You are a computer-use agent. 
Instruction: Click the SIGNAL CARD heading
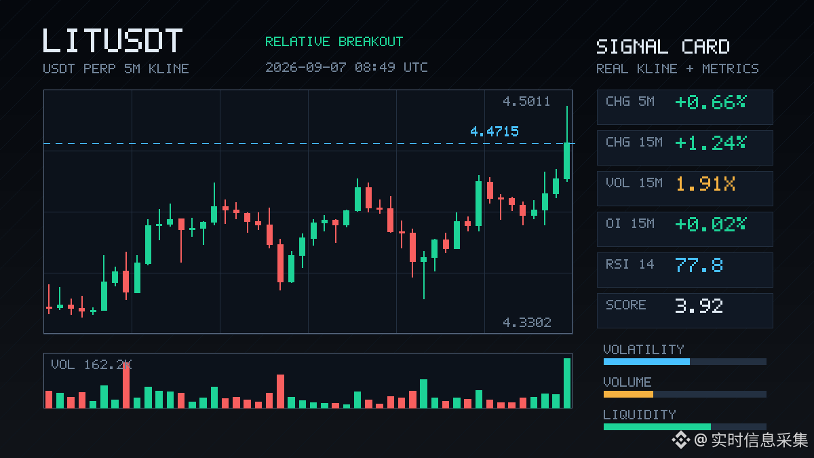tap(663, 47)
